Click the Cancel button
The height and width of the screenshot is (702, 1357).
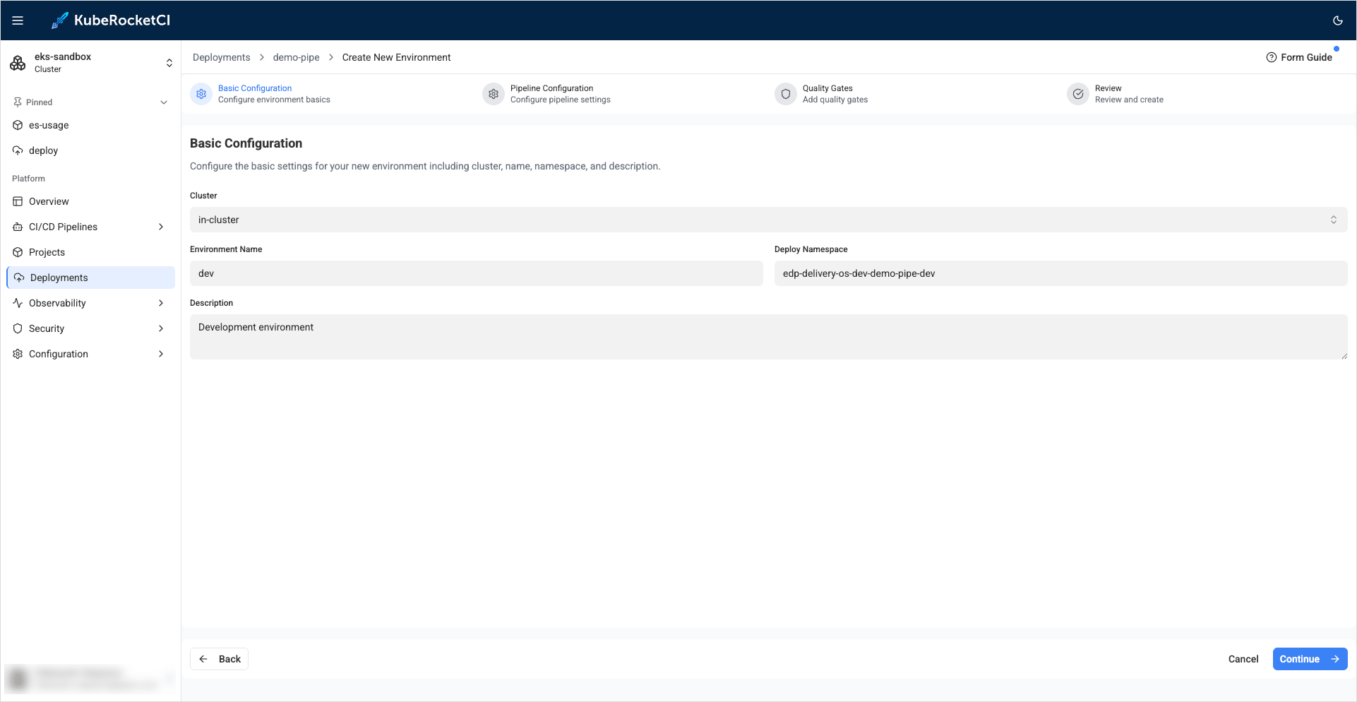[1243, 659]
